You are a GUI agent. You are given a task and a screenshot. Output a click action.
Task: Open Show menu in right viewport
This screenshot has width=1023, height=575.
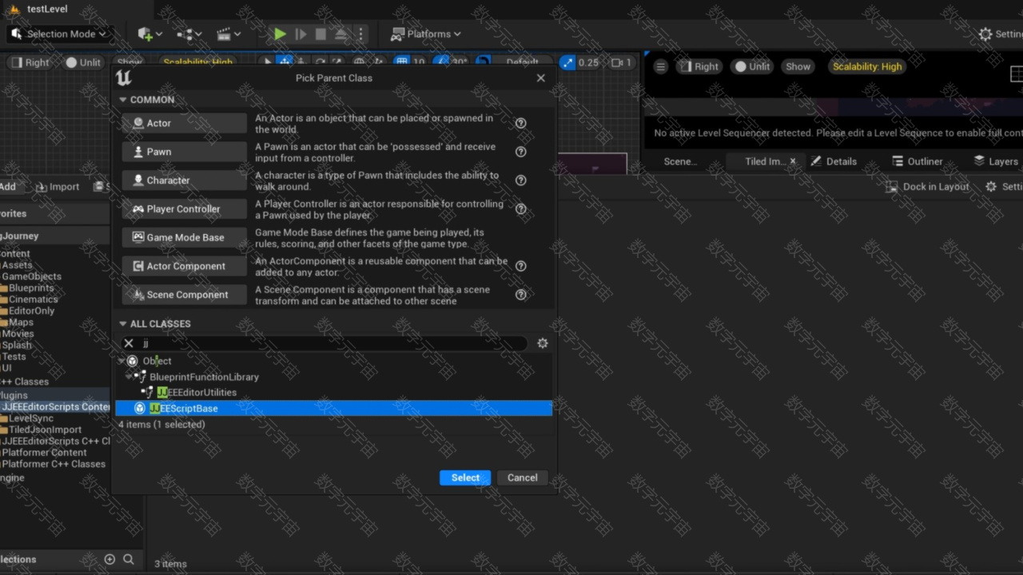coord(798,66)
